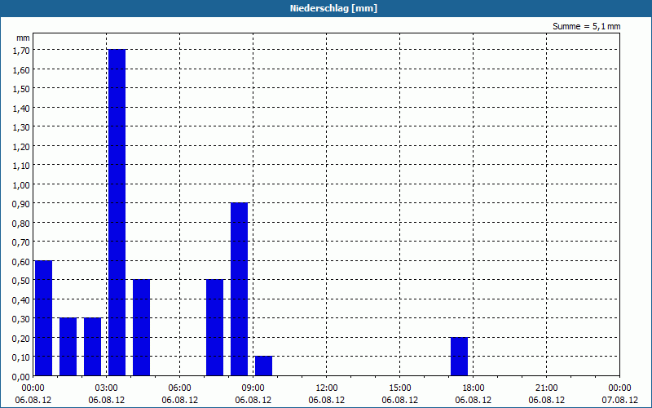Click the '00:00' label above 07.08.12

619,388
